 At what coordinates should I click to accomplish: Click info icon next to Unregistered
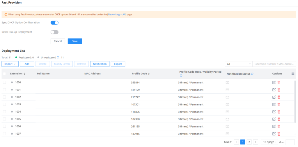58,57
